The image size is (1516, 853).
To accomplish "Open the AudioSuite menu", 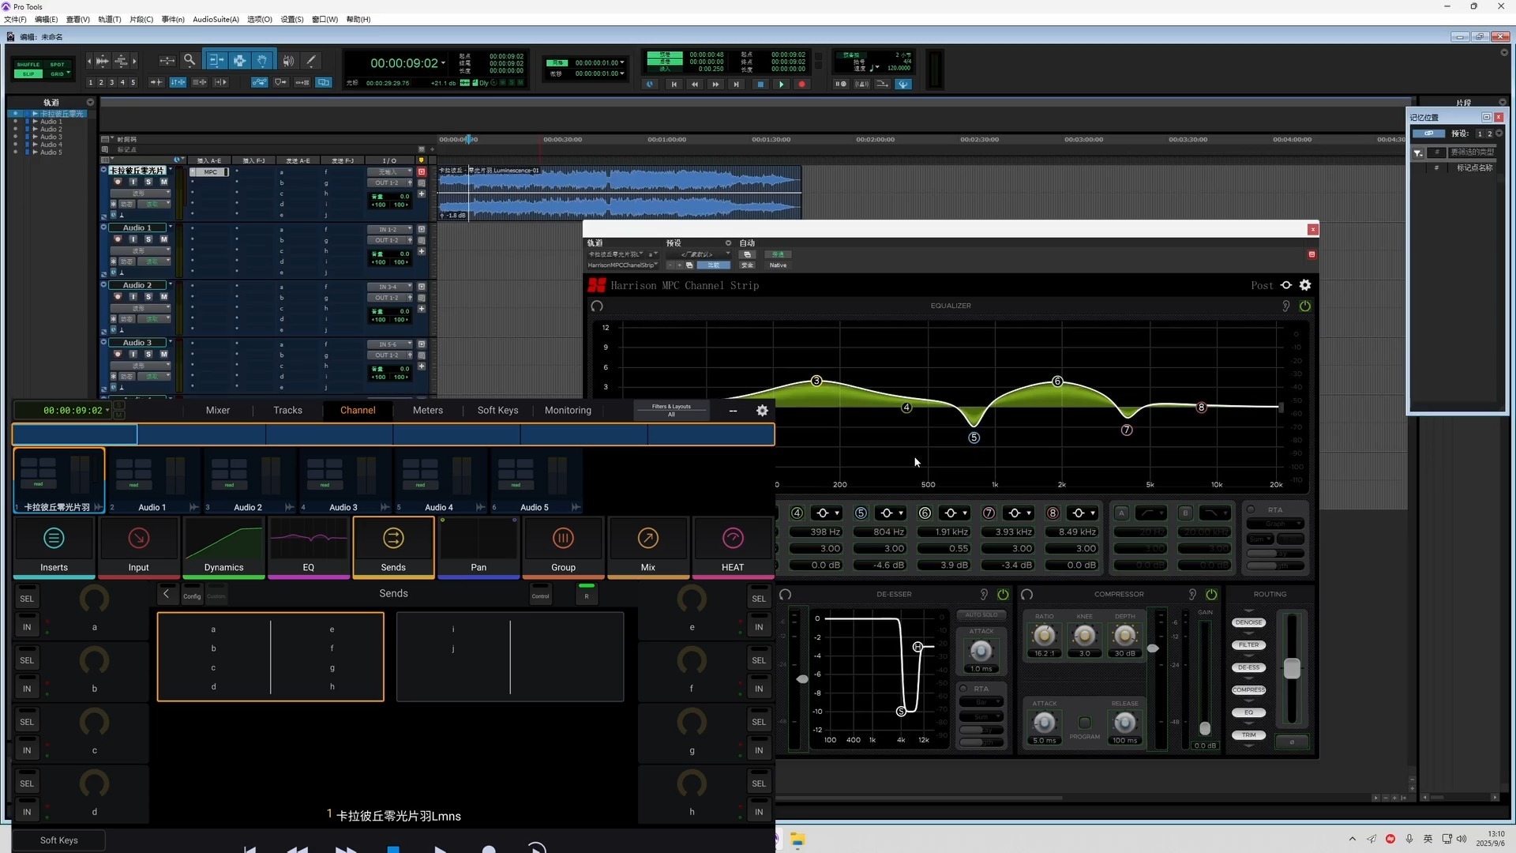I will click(x=216, y=19).
